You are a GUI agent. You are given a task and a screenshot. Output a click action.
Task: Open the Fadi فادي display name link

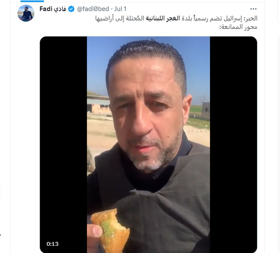(53, 9)
